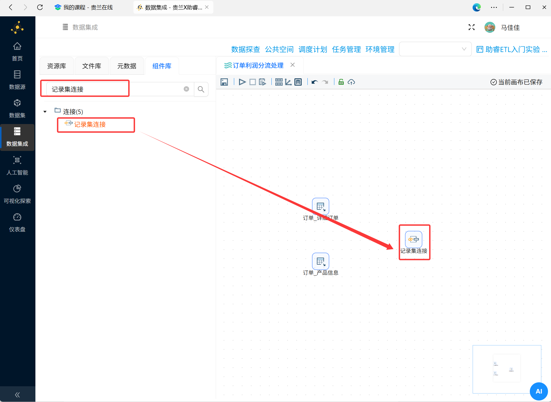Click the cloud upload publish icon
551x402 pixels.
[351, 82]
